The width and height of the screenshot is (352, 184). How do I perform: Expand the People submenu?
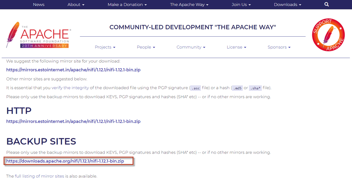tap(146, 47)
